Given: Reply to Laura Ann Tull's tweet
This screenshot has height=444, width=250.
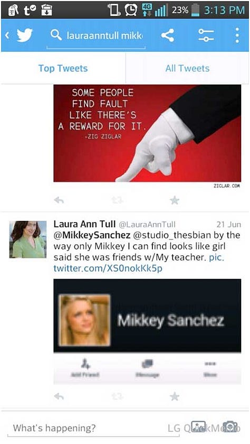Looking at the screenshot, I should tap(59, 396).
